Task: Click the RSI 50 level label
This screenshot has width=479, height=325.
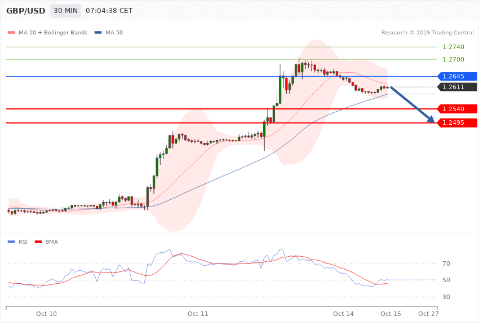Action: click(x=446, y=280)
